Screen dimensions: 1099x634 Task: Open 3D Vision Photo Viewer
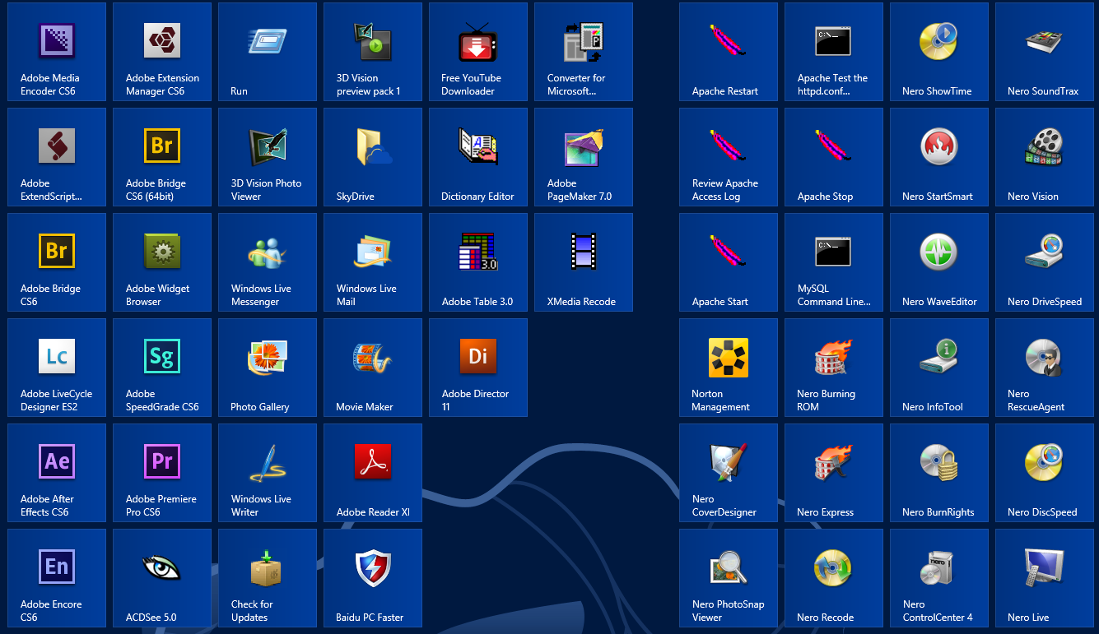coord(268,157)
